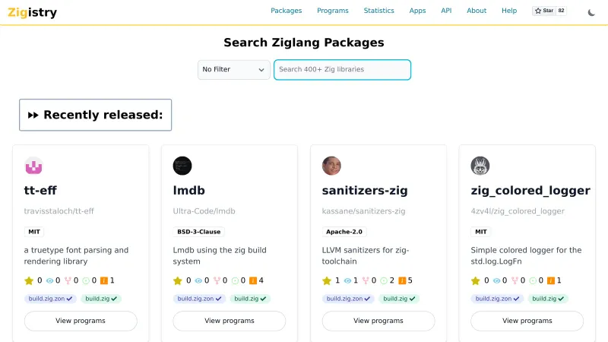
Task: Click the sanitizers-zig author avatar
Action: [x=331, y=166]
